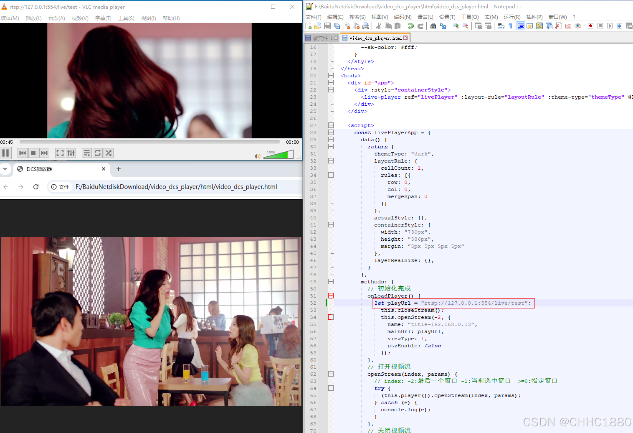The width and height of the screenshot is (633, 433).
Task: Toggle VLC fullscreen mode
Action: [60, 153]
